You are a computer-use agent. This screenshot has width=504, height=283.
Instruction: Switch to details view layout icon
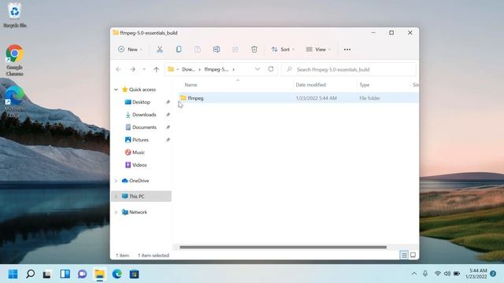pos(404,255)
